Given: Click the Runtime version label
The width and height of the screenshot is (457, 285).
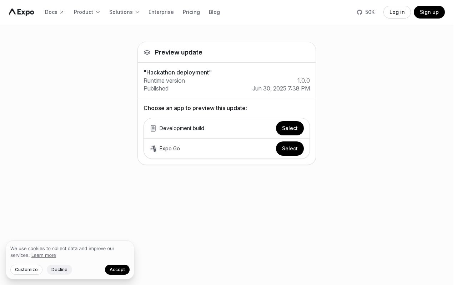Looking at the screenshot, I should tap(164, 81).
